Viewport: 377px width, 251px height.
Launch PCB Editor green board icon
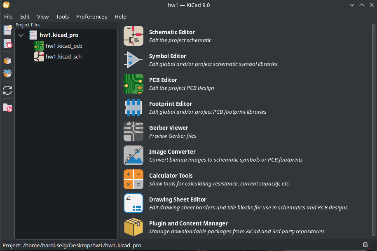point(133,84)
